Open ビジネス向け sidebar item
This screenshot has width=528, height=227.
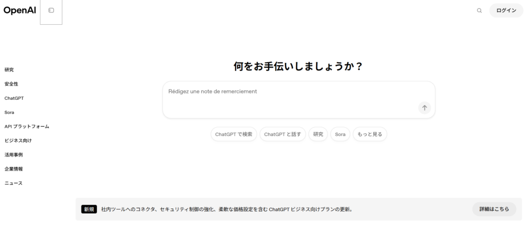(18, 141)
